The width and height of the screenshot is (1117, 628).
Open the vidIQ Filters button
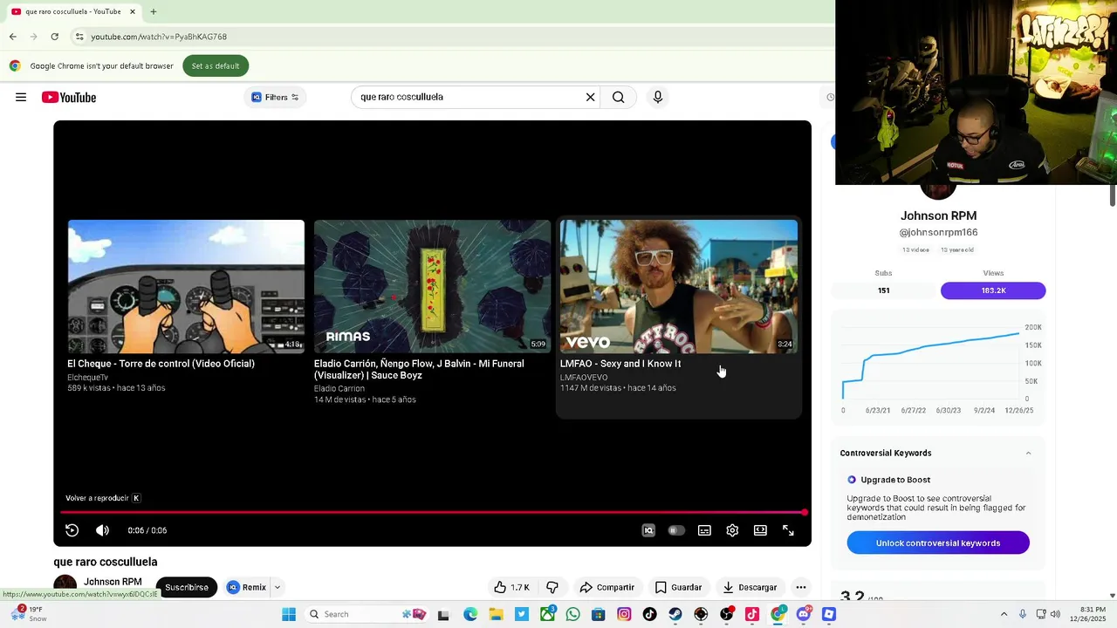pos(275,97)
